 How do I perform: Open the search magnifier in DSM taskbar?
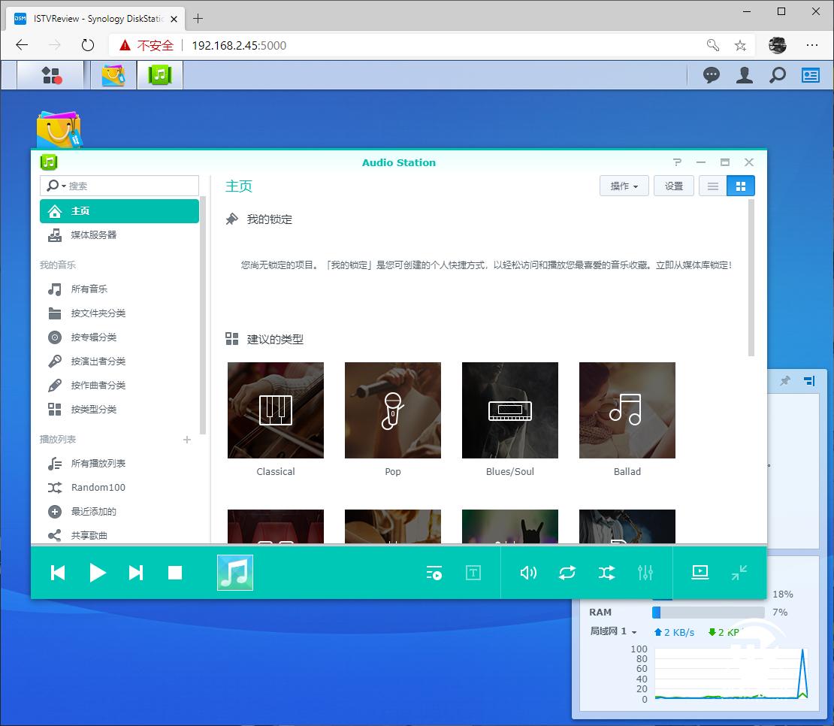(778, 75)
